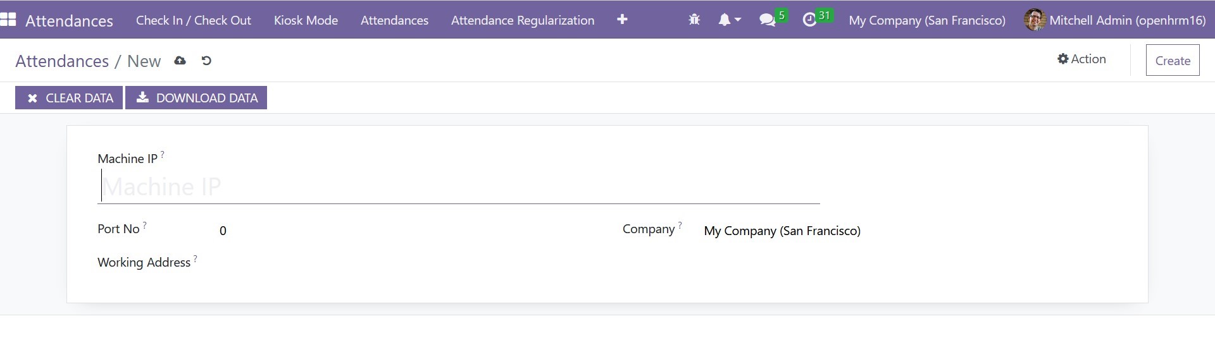Click the CLEAR DATA button
The image size is (1215, 357).
[x=69, y=98]
